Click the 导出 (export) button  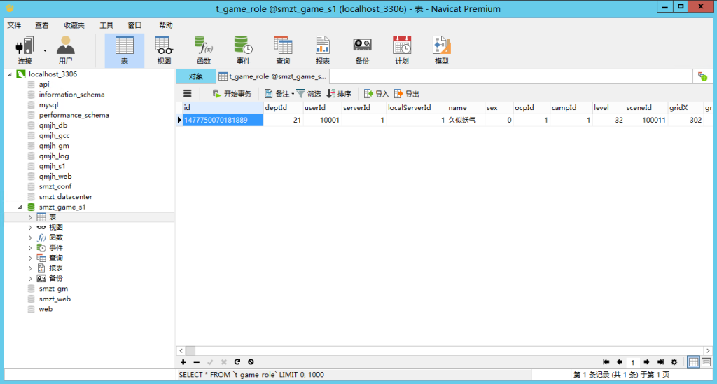tap(407, 94)
